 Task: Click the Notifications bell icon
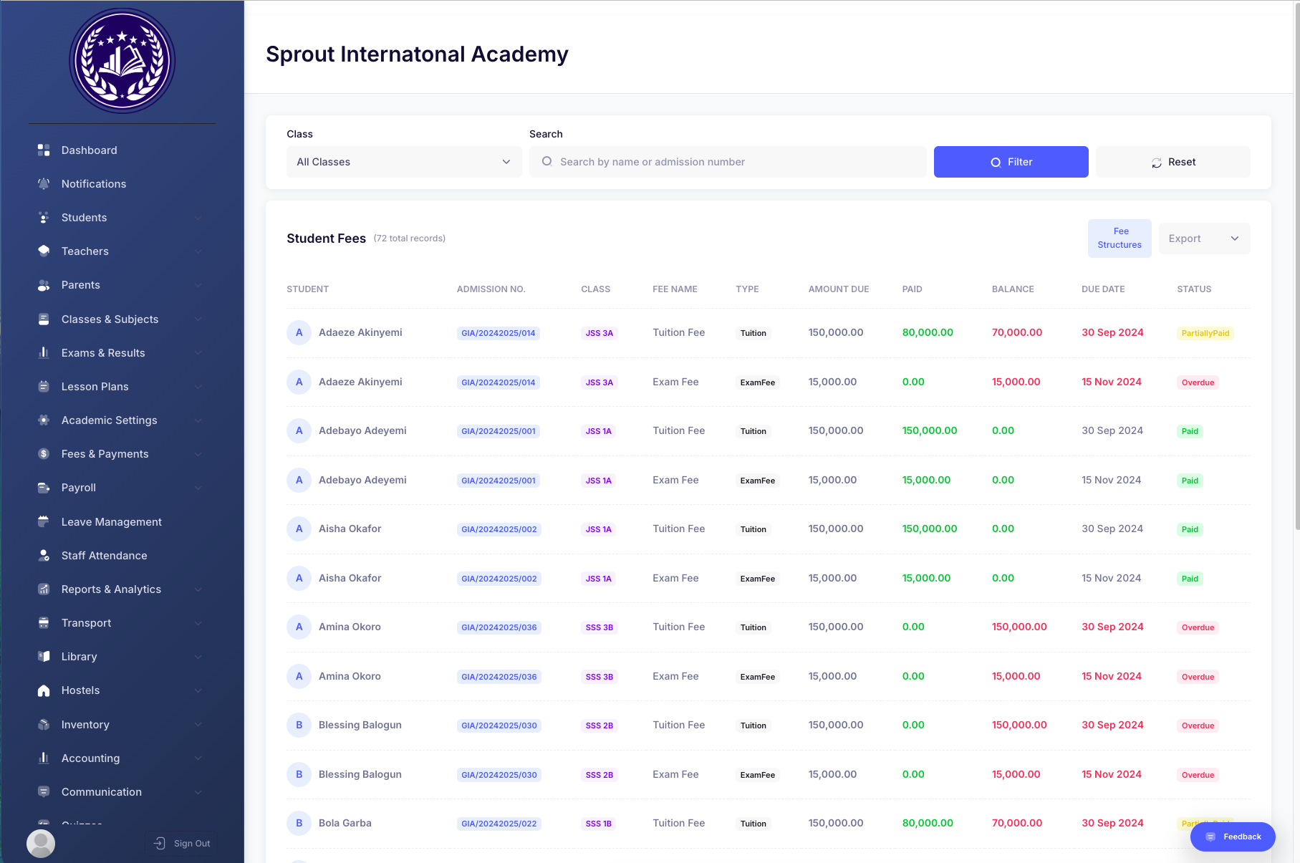(44, 184)
